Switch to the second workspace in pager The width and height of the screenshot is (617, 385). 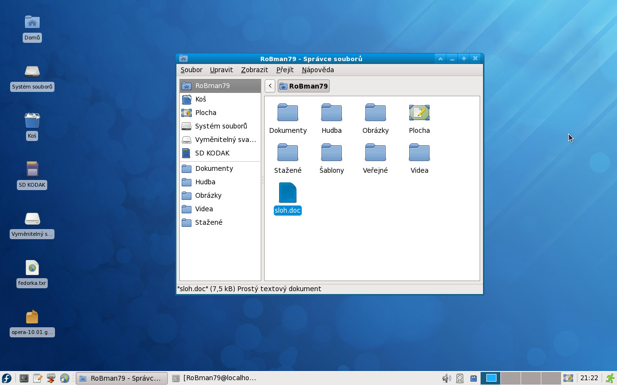pos(510,378)
